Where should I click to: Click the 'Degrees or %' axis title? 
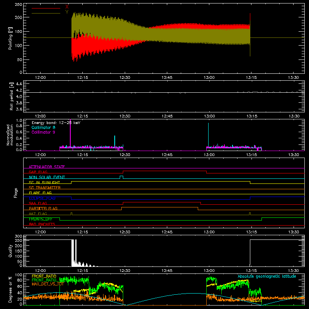tap(10, 289)
